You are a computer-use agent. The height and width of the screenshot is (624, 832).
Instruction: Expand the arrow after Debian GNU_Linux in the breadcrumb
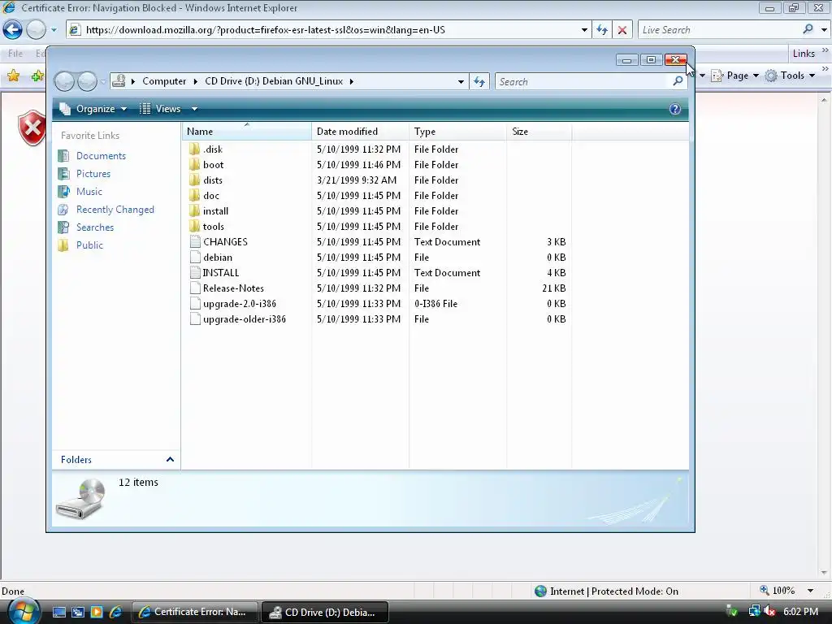click(351, 81)
